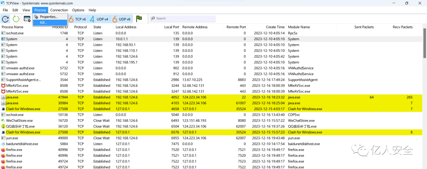Click the green flag States filter icon
Image resolution: width=427 pixels, height=169 pixels.
tap(139, 19)
